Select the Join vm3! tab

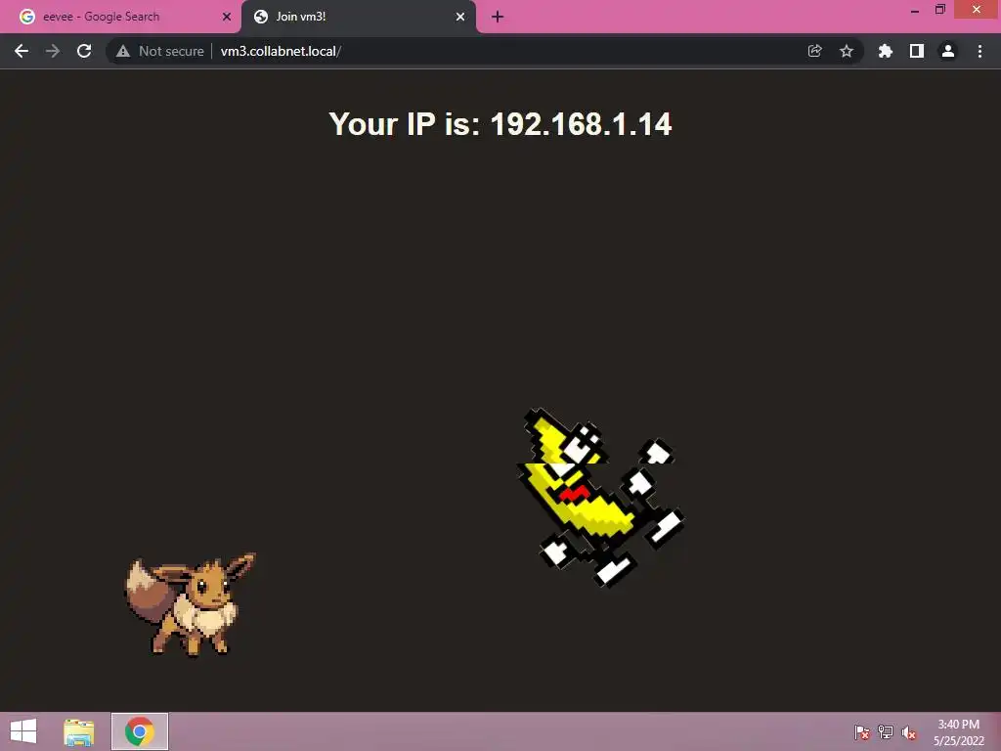[x=358, y=17]
